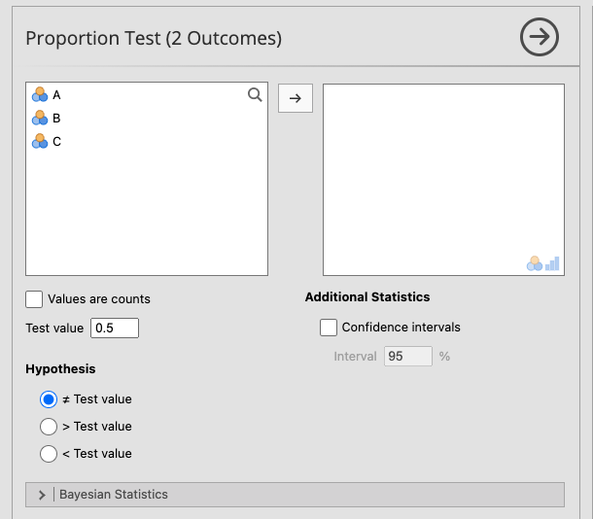
Task: Select variable A in the list
Action: point(56,94)
